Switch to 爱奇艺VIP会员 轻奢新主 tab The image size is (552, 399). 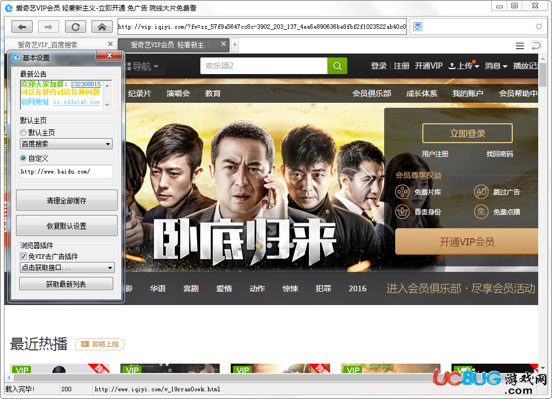tap(173, 45)
